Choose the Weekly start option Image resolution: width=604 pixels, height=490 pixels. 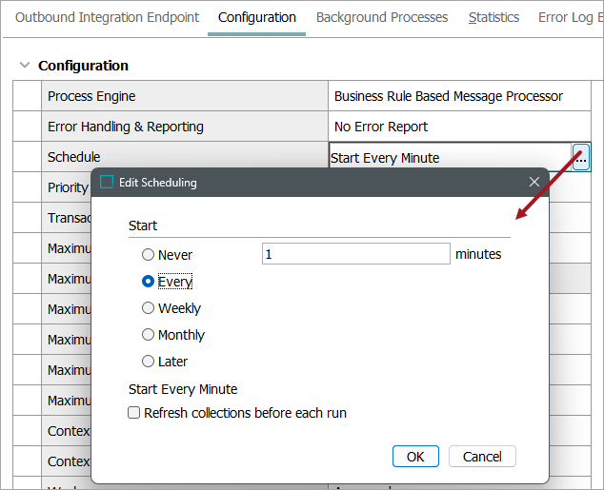pyautogui.click(x=148, y=308)
